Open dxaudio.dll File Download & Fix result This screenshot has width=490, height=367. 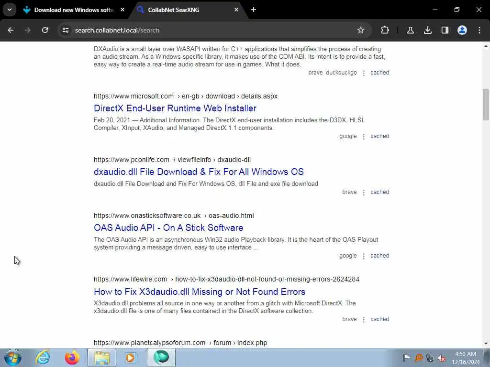(x=199, y=172)
